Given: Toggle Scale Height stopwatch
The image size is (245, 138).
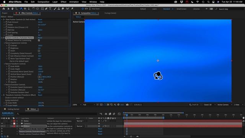Looking at the screenshot, I should (9, 69).
